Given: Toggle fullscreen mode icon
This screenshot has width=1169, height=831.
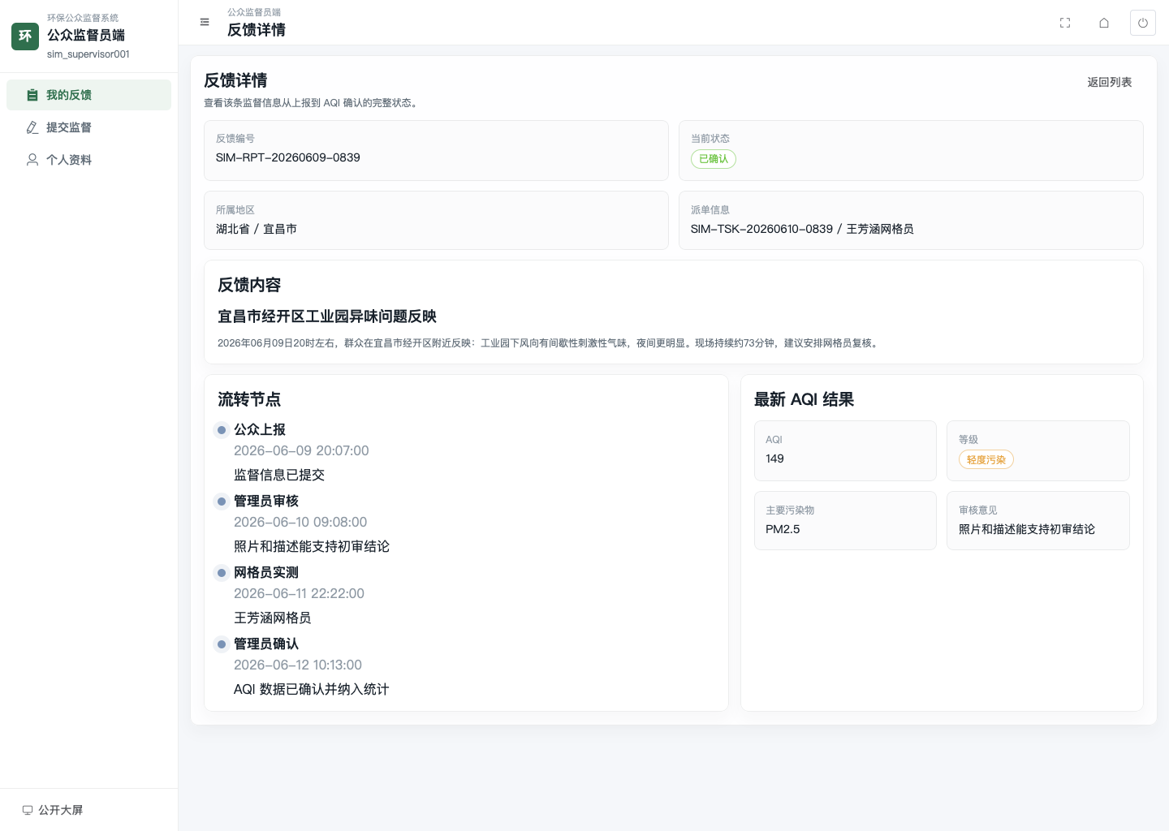Looking at the screenshot, I should [x=1065, y=23].
